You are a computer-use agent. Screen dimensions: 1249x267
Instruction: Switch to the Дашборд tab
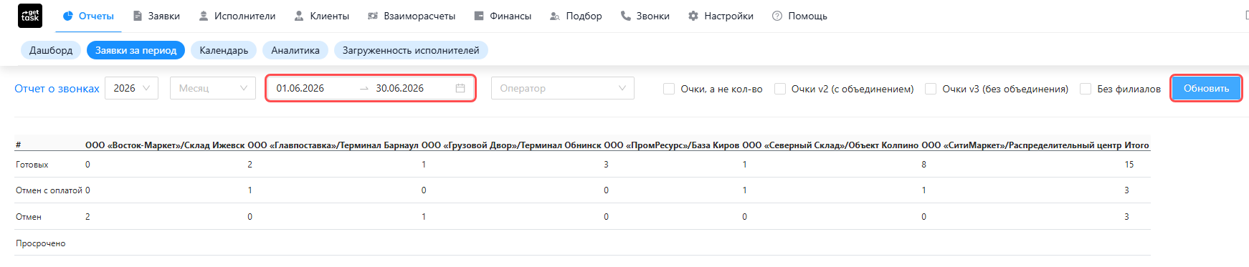coord(51,50)
